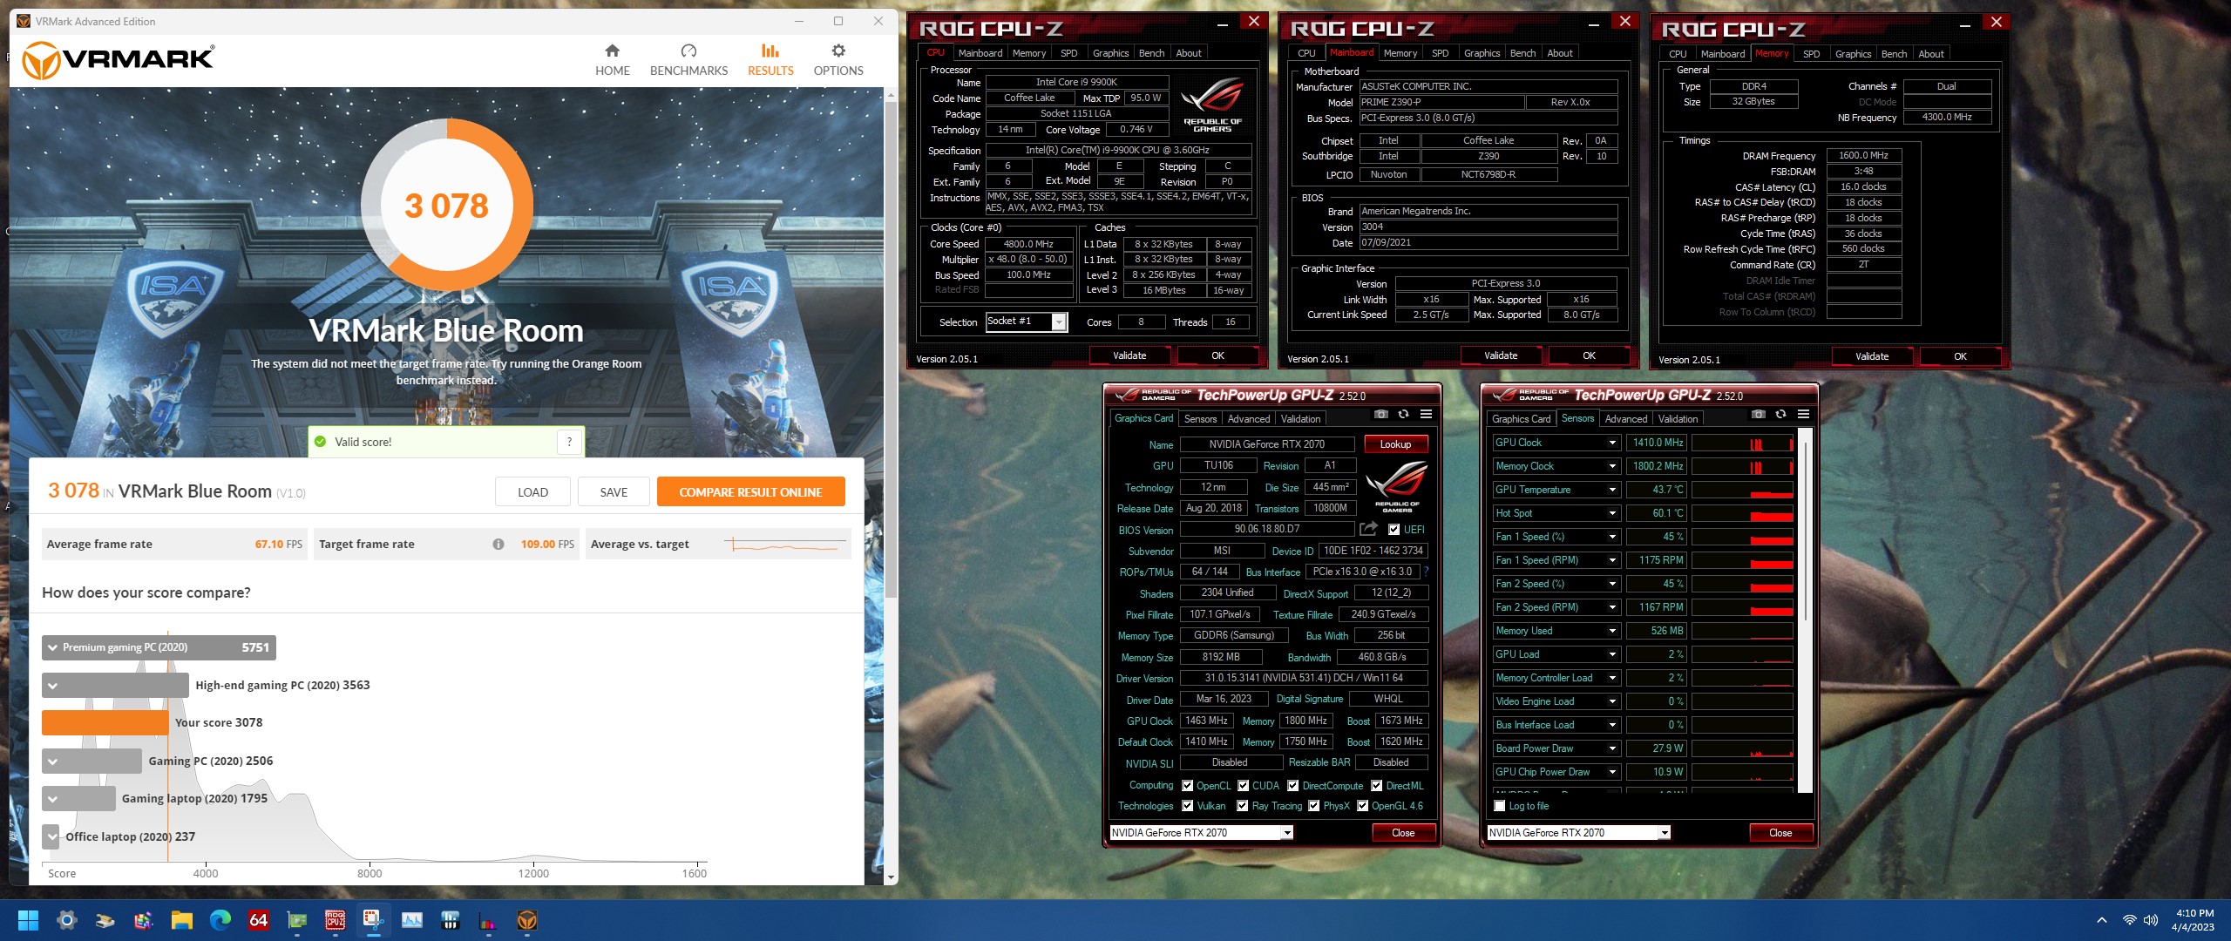
Task: Open AIDA64 from taskbar
Action: coord(258,920)
